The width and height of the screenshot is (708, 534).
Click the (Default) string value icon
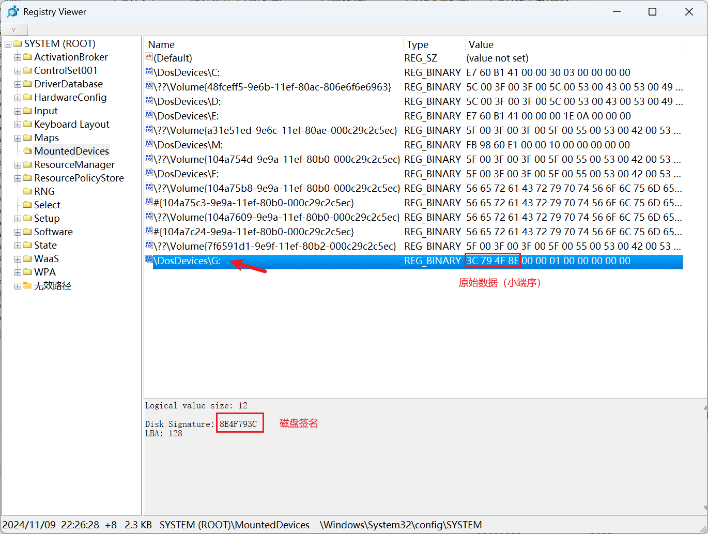(x=149, y=57)
